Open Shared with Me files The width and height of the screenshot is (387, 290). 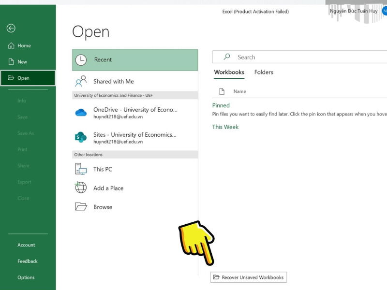tap(135, 81)
